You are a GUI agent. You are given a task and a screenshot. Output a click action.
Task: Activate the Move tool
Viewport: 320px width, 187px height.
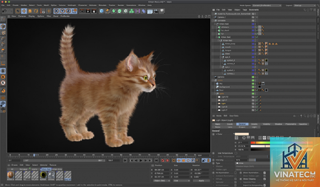click(24, 11)
